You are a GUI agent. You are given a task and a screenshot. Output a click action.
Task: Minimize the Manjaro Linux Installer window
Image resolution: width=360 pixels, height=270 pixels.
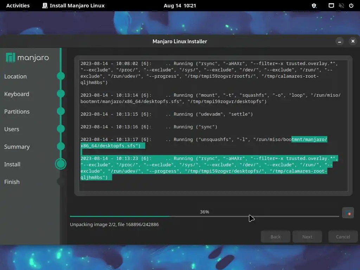pos(339,41)
